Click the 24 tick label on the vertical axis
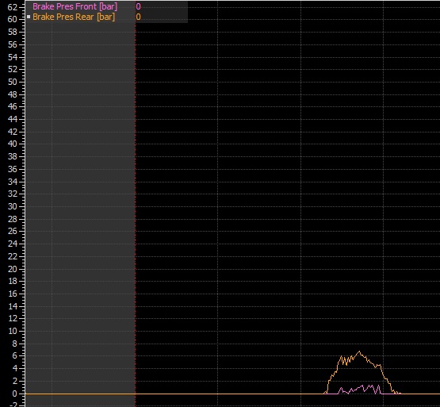 click(x=13, y=244)
